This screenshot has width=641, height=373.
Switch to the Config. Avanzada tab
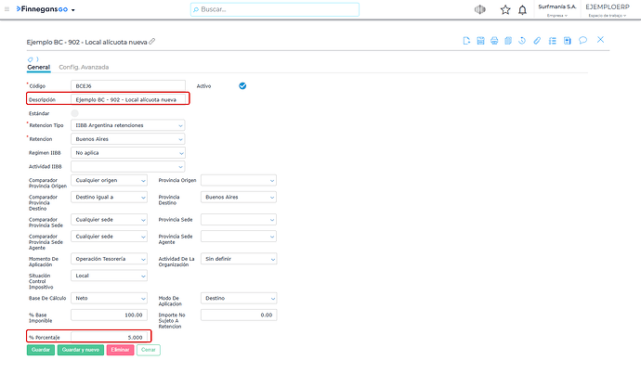(x=84, y=68)
